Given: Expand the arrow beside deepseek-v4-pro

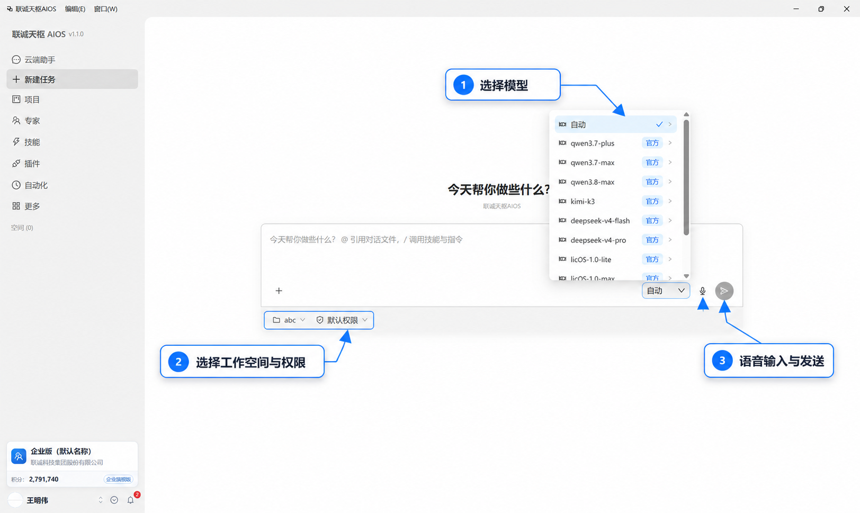Looking at the screenshot, I should tap(670, 240).
